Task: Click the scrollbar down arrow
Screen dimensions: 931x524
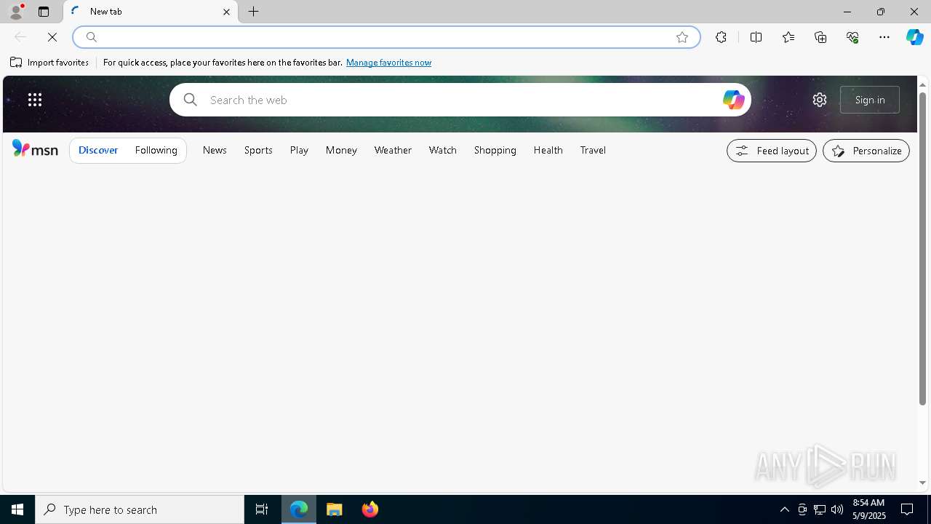Action: 922,483
